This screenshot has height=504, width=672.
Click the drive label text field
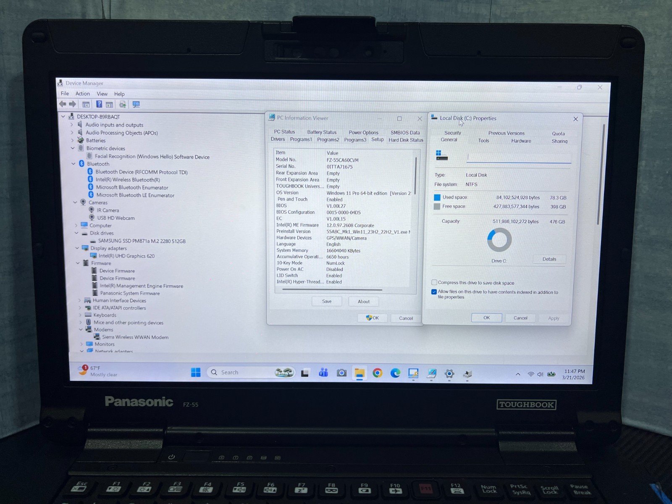click(x=519, y=157)
